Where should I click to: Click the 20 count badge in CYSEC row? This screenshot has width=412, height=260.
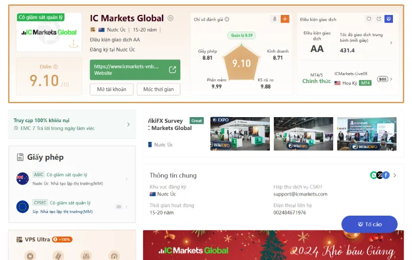pos(119,207)
